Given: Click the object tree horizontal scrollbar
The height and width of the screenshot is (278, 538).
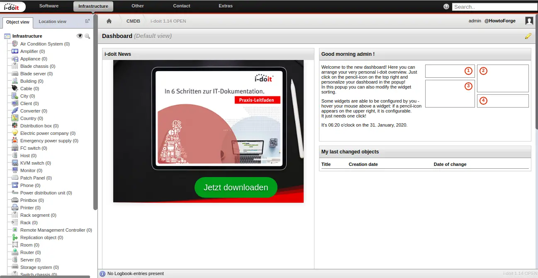Looking at the screenshot, I should click(x=45, y=276).
